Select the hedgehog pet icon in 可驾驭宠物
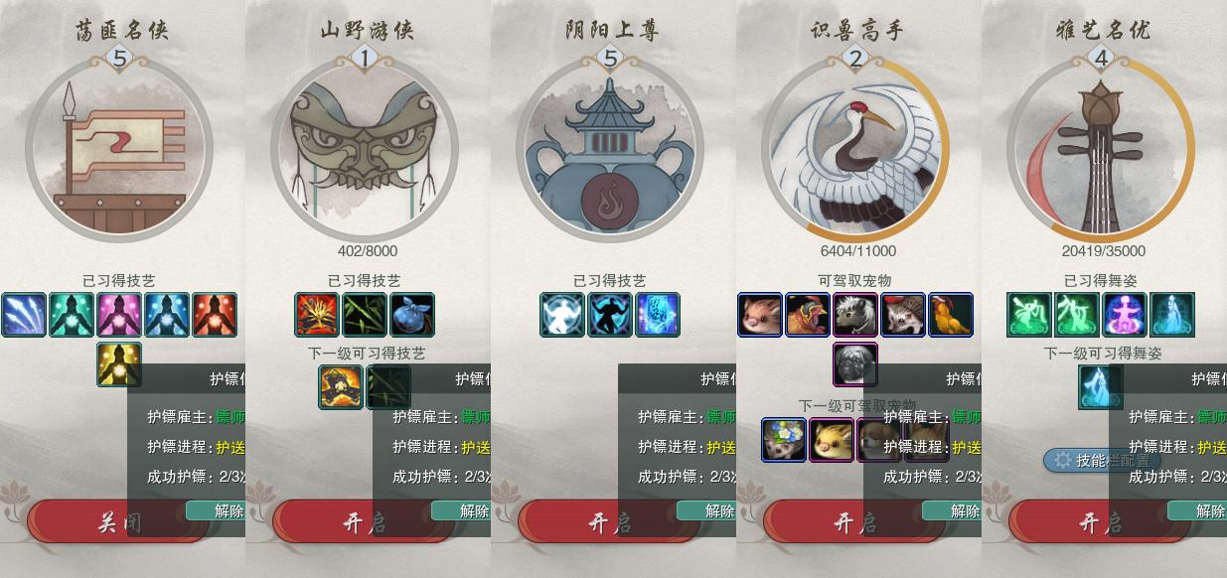Image resolution: width=1227 pixels, height=578 pixels. click(903, 315)
